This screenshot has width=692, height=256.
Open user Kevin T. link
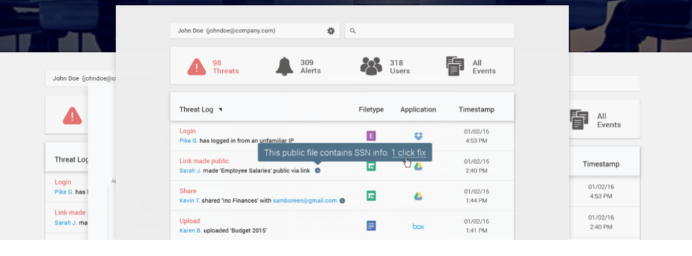pyautogui.click(x=190, y=201)
